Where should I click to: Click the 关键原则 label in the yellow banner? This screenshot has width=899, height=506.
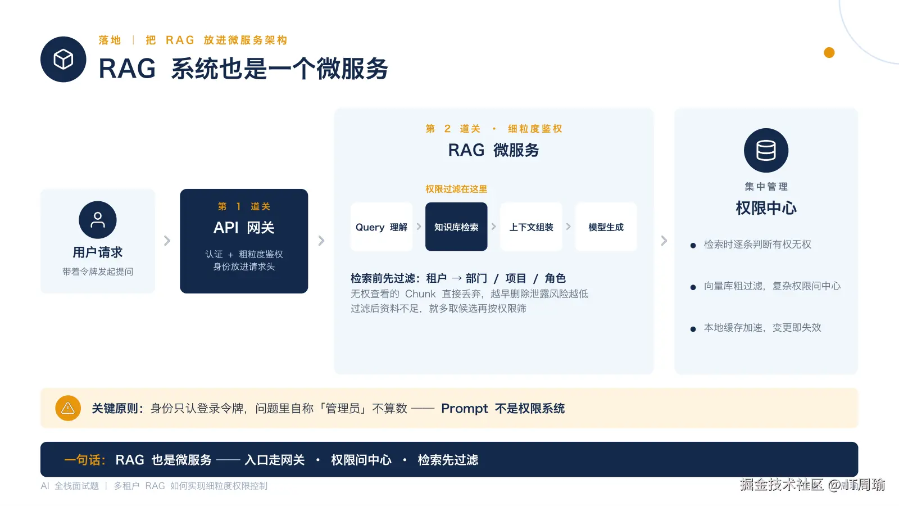(117, 409)
